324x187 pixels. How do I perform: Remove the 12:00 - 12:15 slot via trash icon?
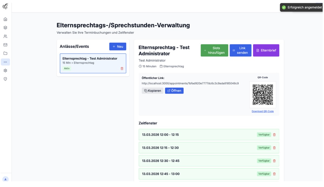click(x=274, y=134)
